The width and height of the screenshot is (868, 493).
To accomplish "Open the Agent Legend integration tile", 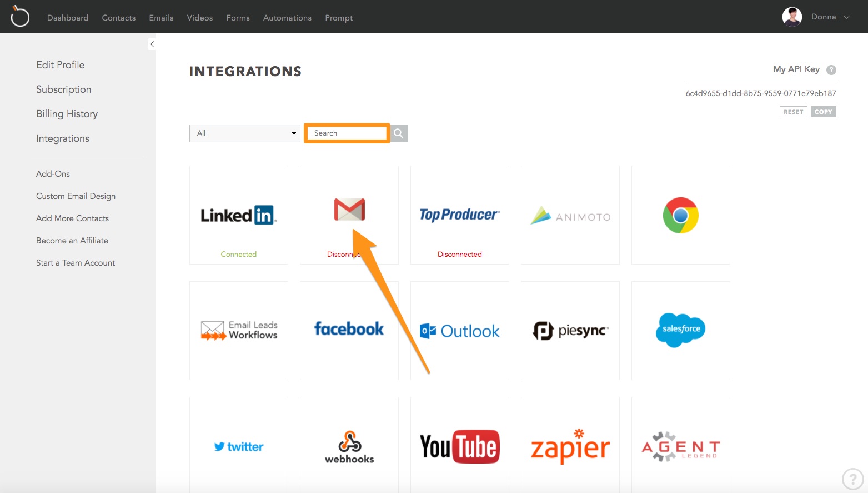I will (x=681, y=445).
